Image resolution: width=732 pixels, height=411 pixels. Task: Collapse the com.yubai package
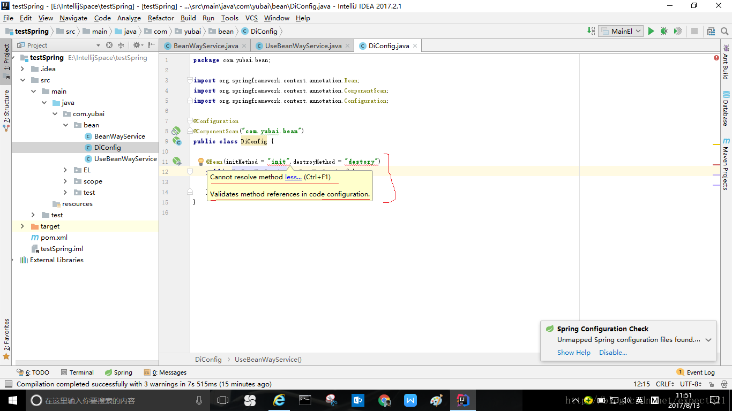(55, 113)
